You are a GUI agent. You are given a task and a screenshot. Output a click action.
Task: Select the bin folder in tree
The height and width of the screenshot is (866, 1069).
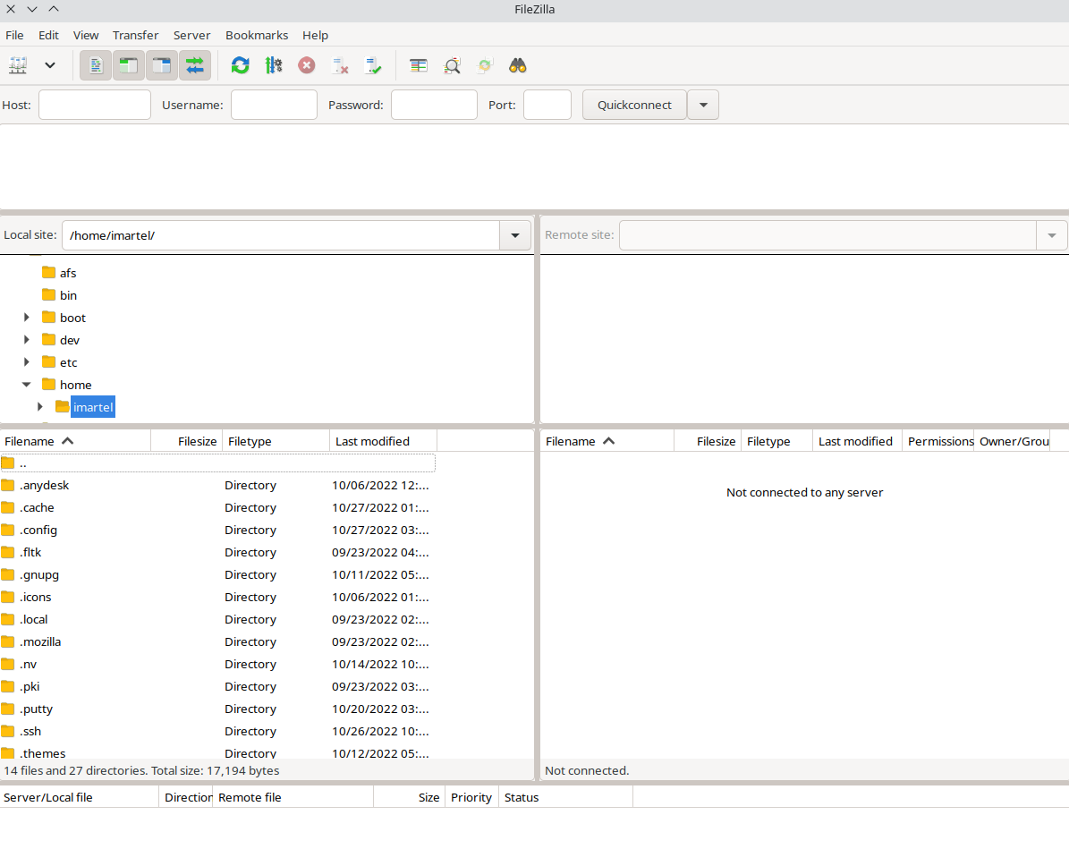point(68,295)
